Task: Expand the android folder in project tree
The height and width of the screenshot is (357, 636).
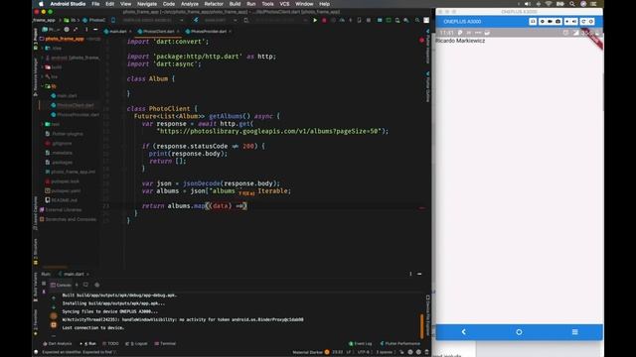Action: (43, 58)
